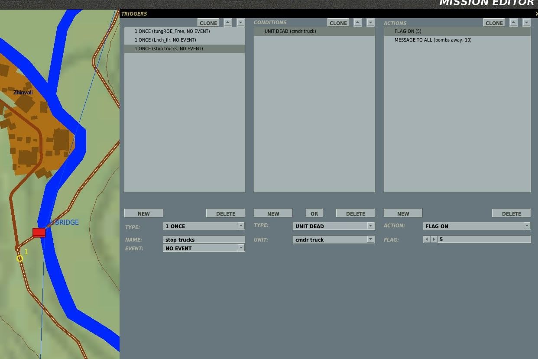Edit the FLAG value field
The width and height of the screenshot is (538, 359).
484,239
